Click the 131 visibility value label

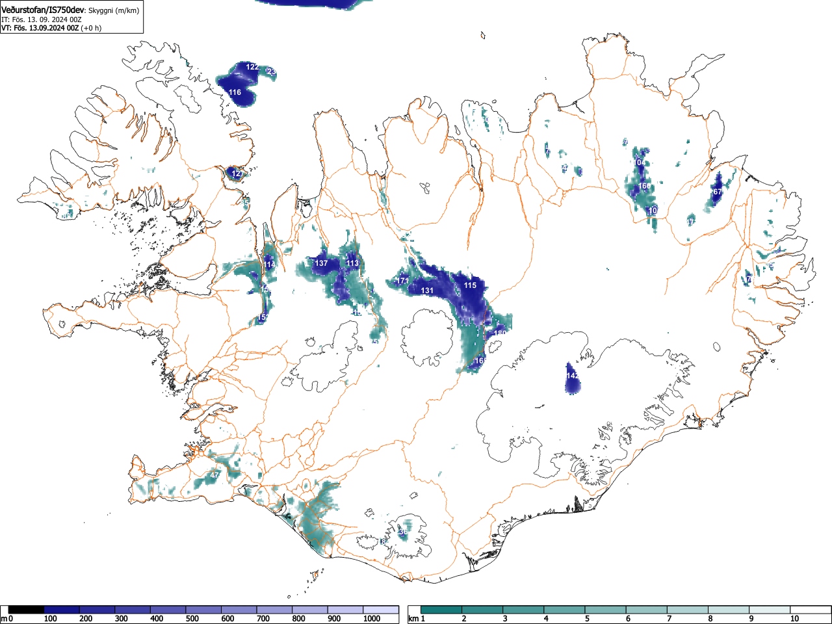pyautogui.click(x=427, y=291)
